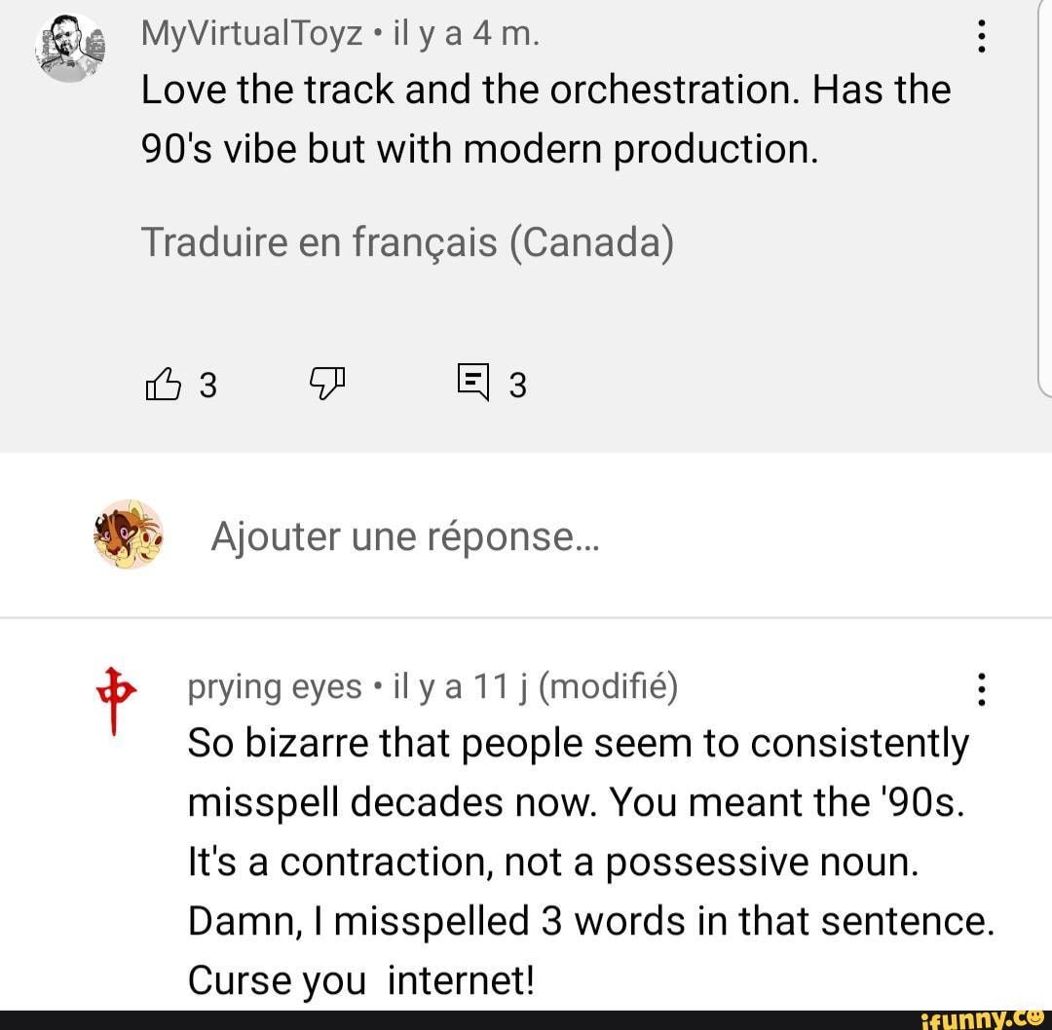Open MyVirtualToyz's profile avatar
This screenshot has width=1052, height=1030.
[69, 47]
